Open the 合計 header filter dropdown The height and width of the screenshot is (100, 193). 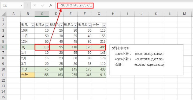tap(104, 25)
